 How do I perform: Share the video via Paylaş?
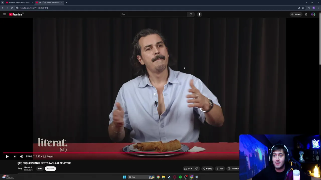click(207, 168)
